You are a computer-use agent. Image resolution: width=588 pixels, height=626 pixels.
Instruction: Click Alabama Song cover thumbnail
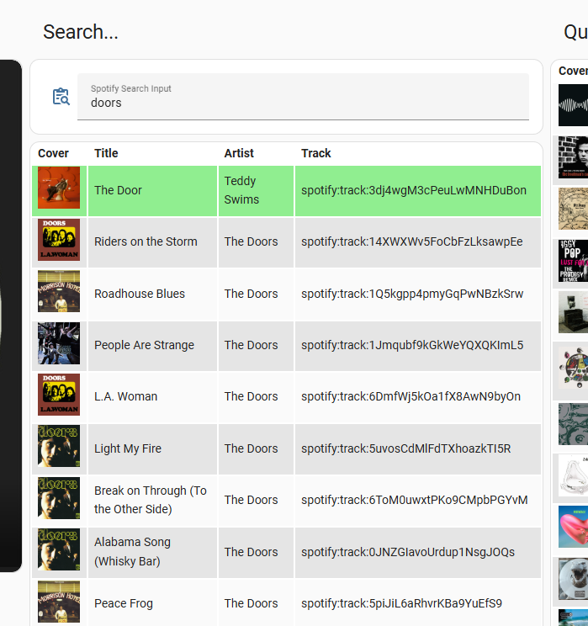point(59,549)
